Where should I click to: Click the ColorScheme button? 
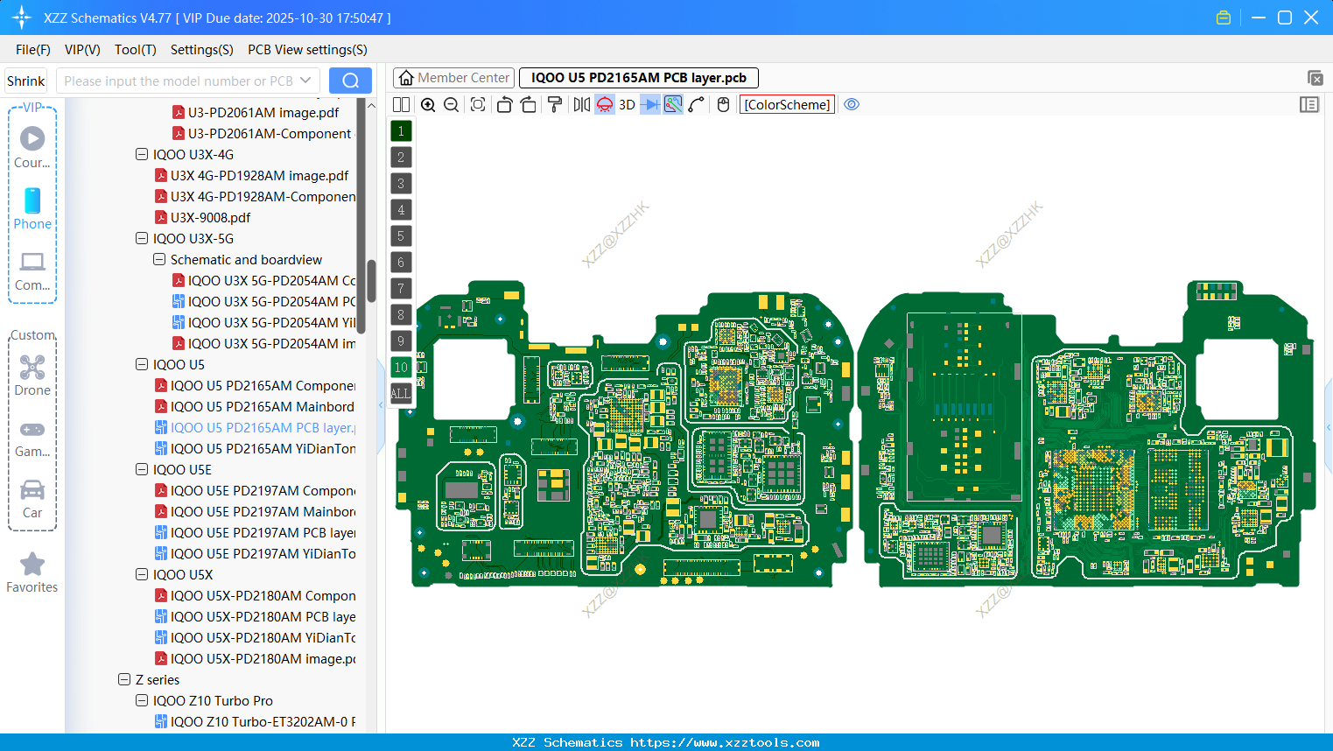786,104
